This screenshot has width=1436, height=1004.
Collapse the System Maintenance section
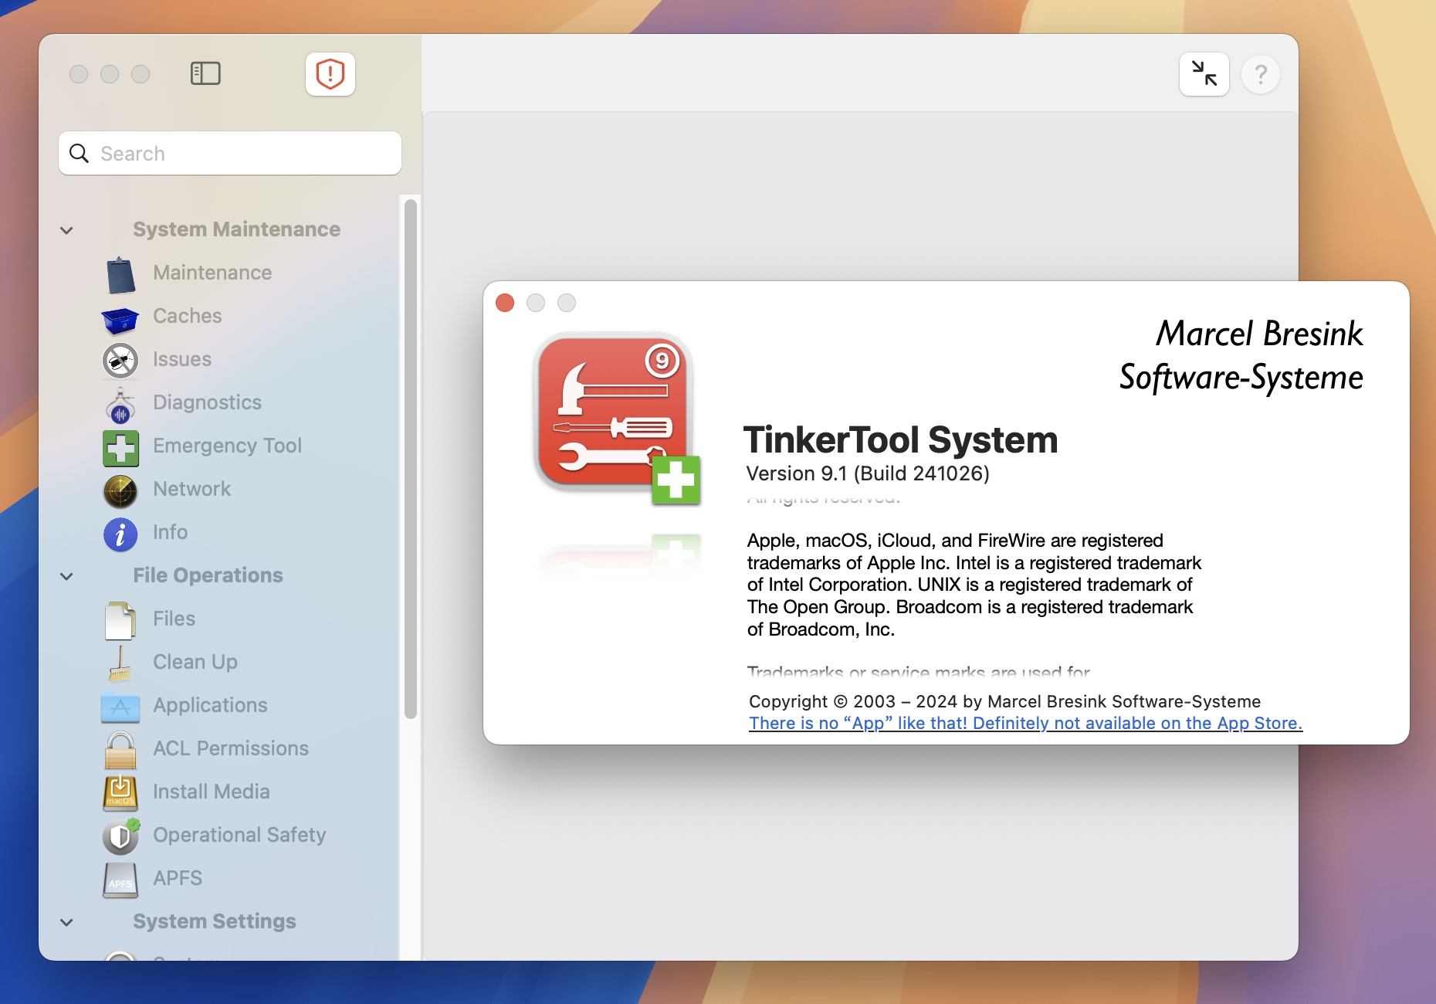(x=66, y=230)
